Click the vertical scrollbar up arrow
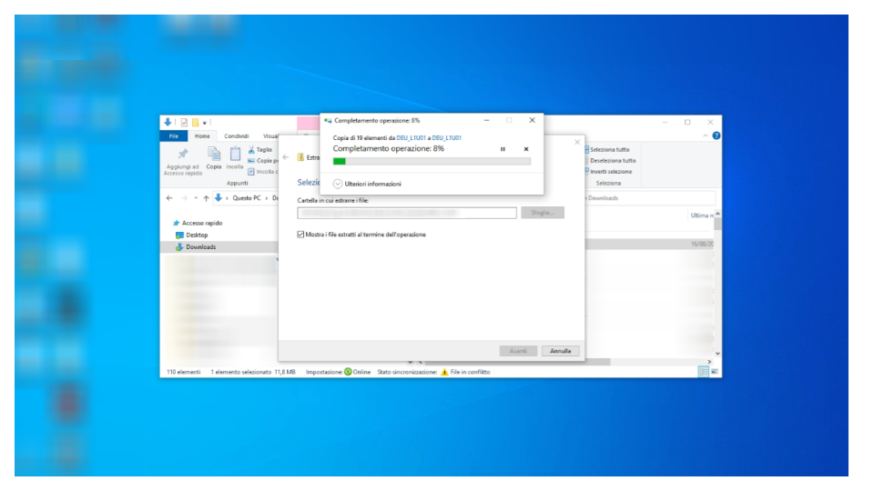 click(718, 215)
